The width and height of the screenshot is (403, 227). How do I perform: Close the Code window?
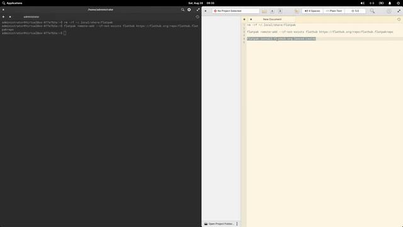[205, 11]
